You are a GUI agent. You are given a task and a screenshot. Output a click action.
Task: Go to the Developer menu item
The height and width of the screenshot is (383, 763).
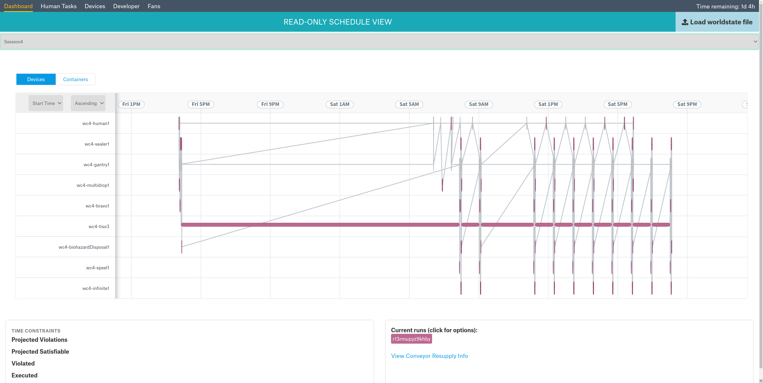[x=126, y=6]
